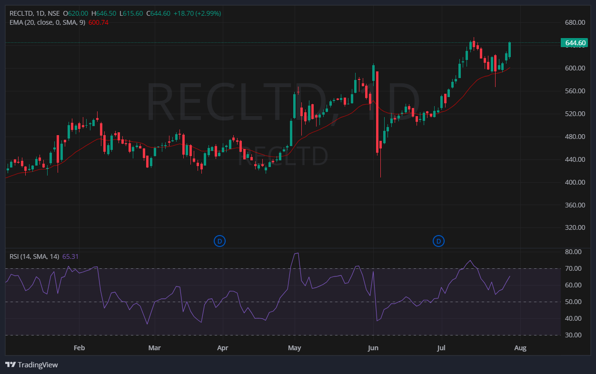Select the EMA (20, close, 0, SMA, 9) legend
Screen dimensions: 596x374
[48, 22]
